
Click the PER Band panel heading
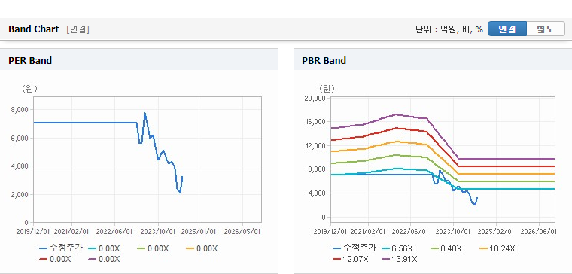[x=30, y=60]
